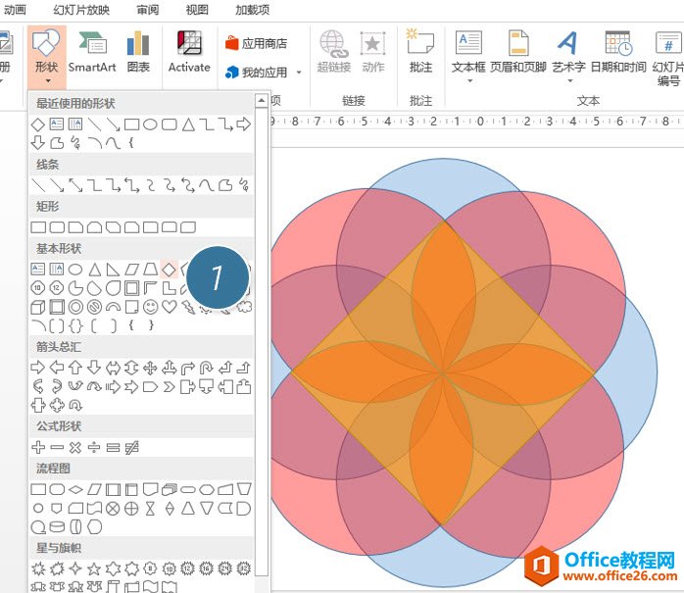This screenshot has height=593, width=684.
Task: Select the first explosion shape in 星与旗帜
Action: point(38,568)
